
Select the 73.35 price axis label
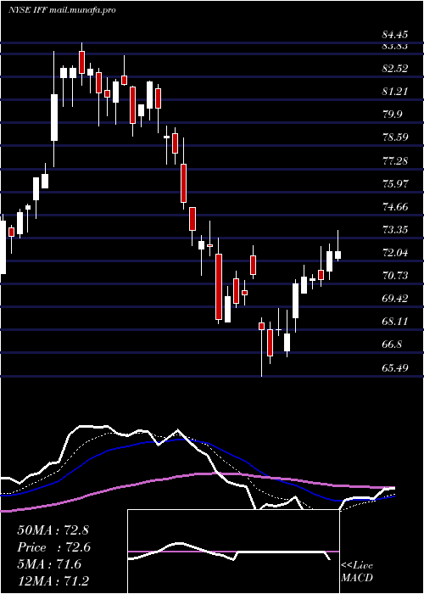[394, 230]
